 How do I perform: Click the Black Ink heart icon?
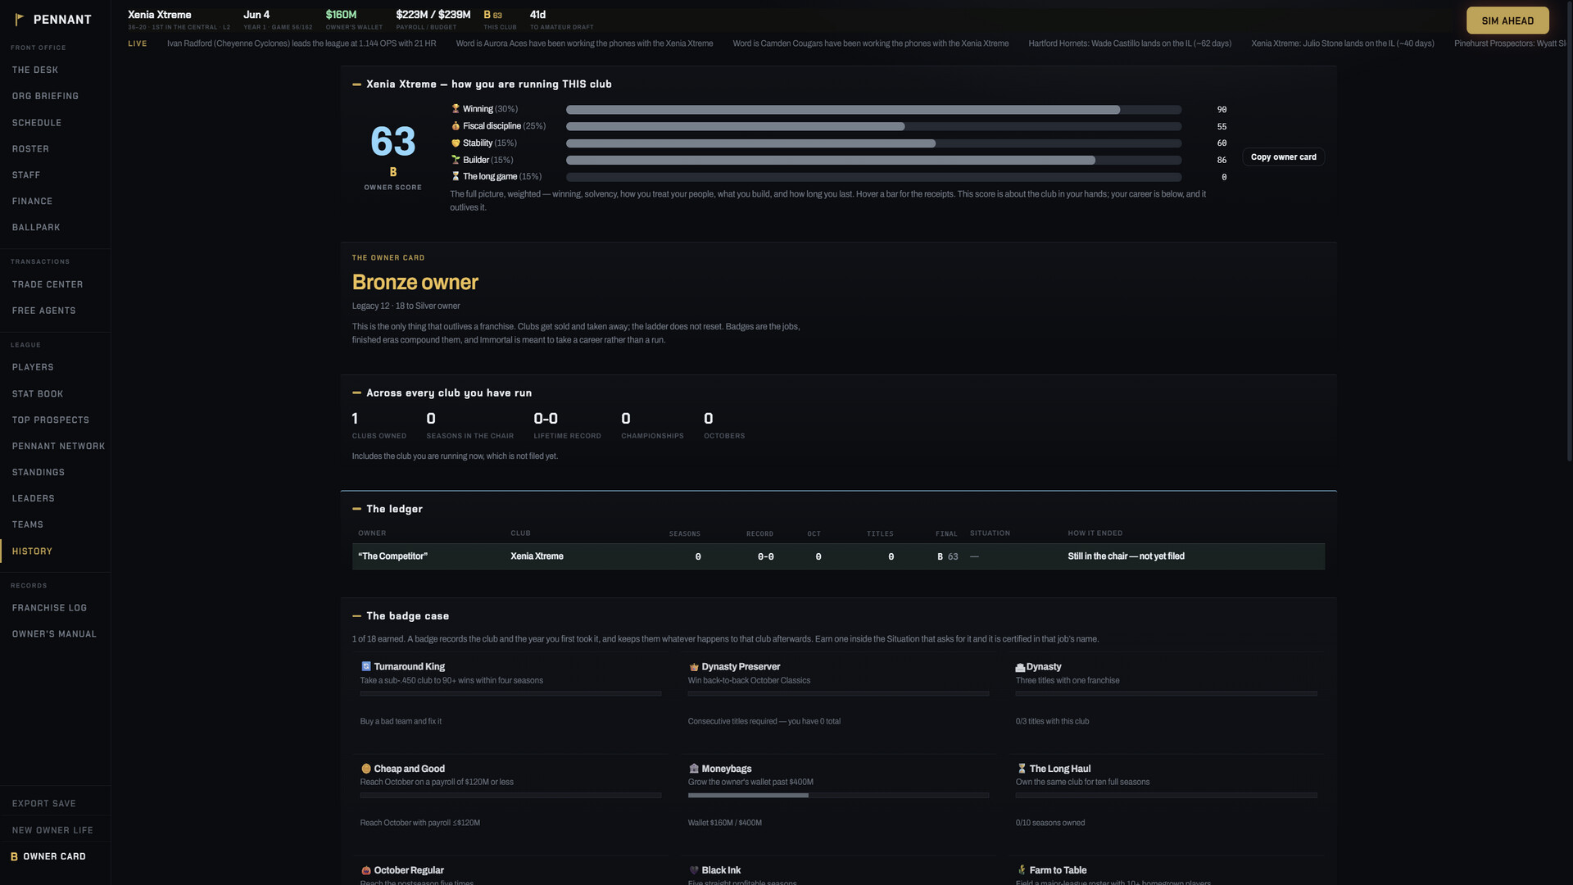click(x=694, y=870)
